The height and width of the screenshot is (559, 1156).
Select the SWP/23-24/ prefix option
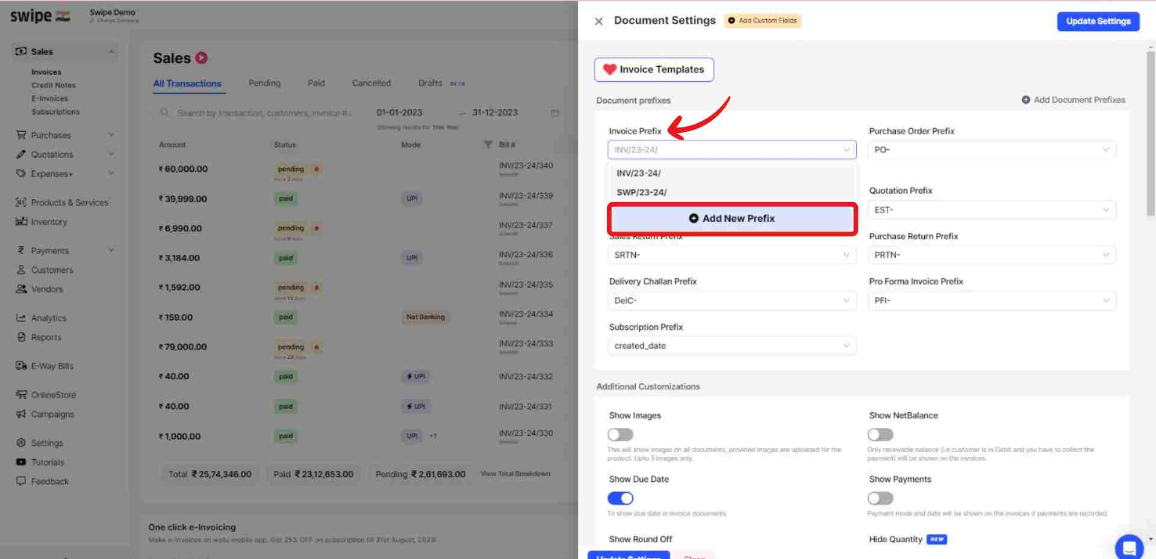pyautogui.click(x=732, y=192)
